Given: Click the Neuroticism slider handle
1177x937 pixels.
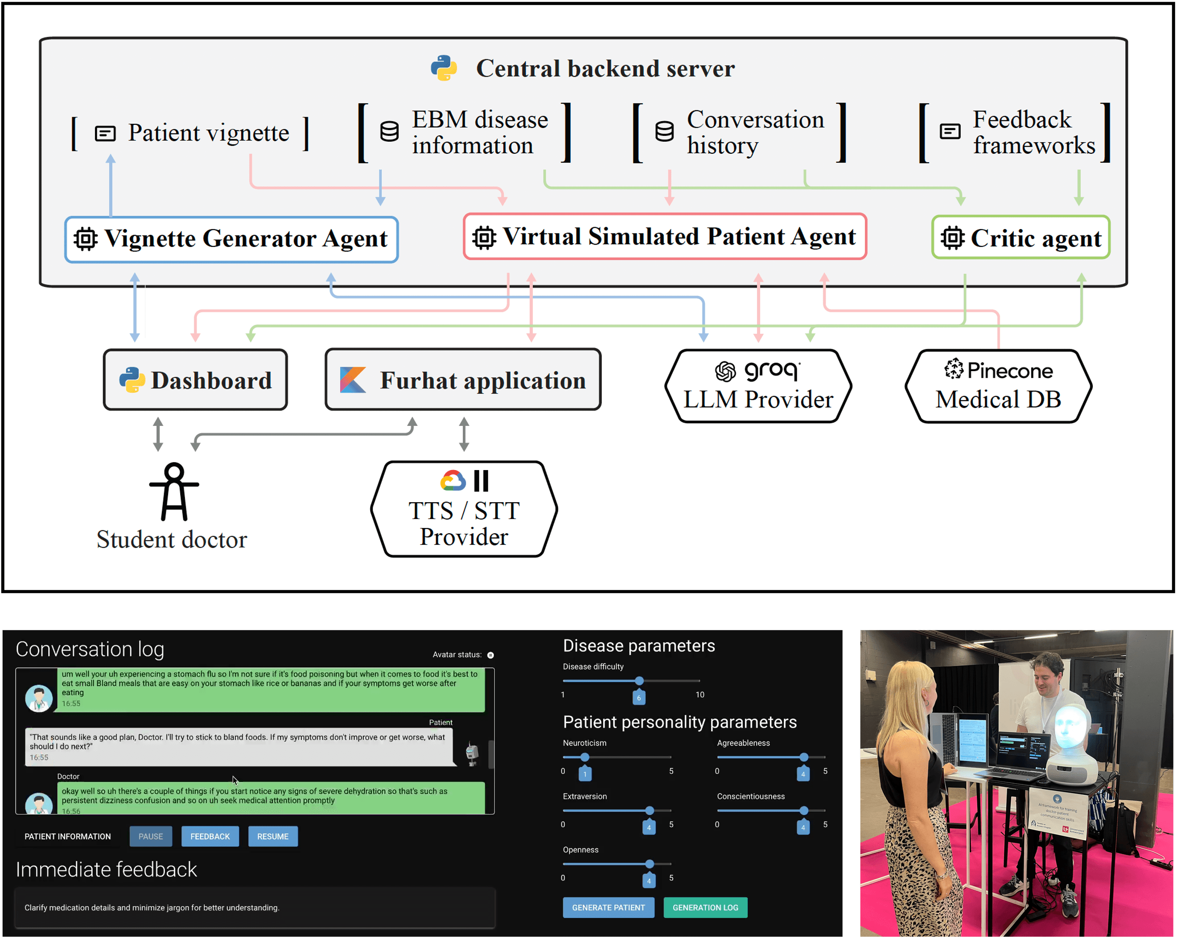Looking at the screenshot, I should pyautogui.click(x=584, y=757).
